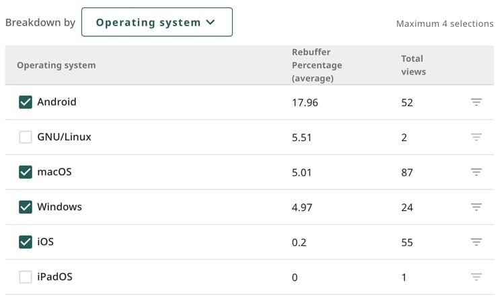Viewport: 502px width, 299px height.
Task: Click the filter icon in the iPadOS row
Action: coord(476,277)
